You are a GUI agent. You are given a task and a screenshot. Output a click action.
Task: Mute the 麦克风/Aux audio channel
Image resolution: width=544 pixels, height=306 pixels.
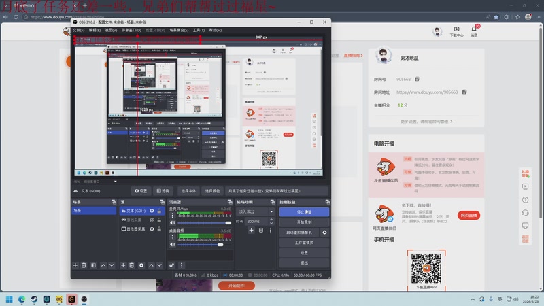pyautogui.click(x=173, y=223)
